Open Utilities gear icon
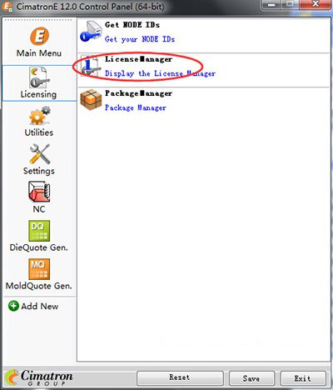 point(40,116)
